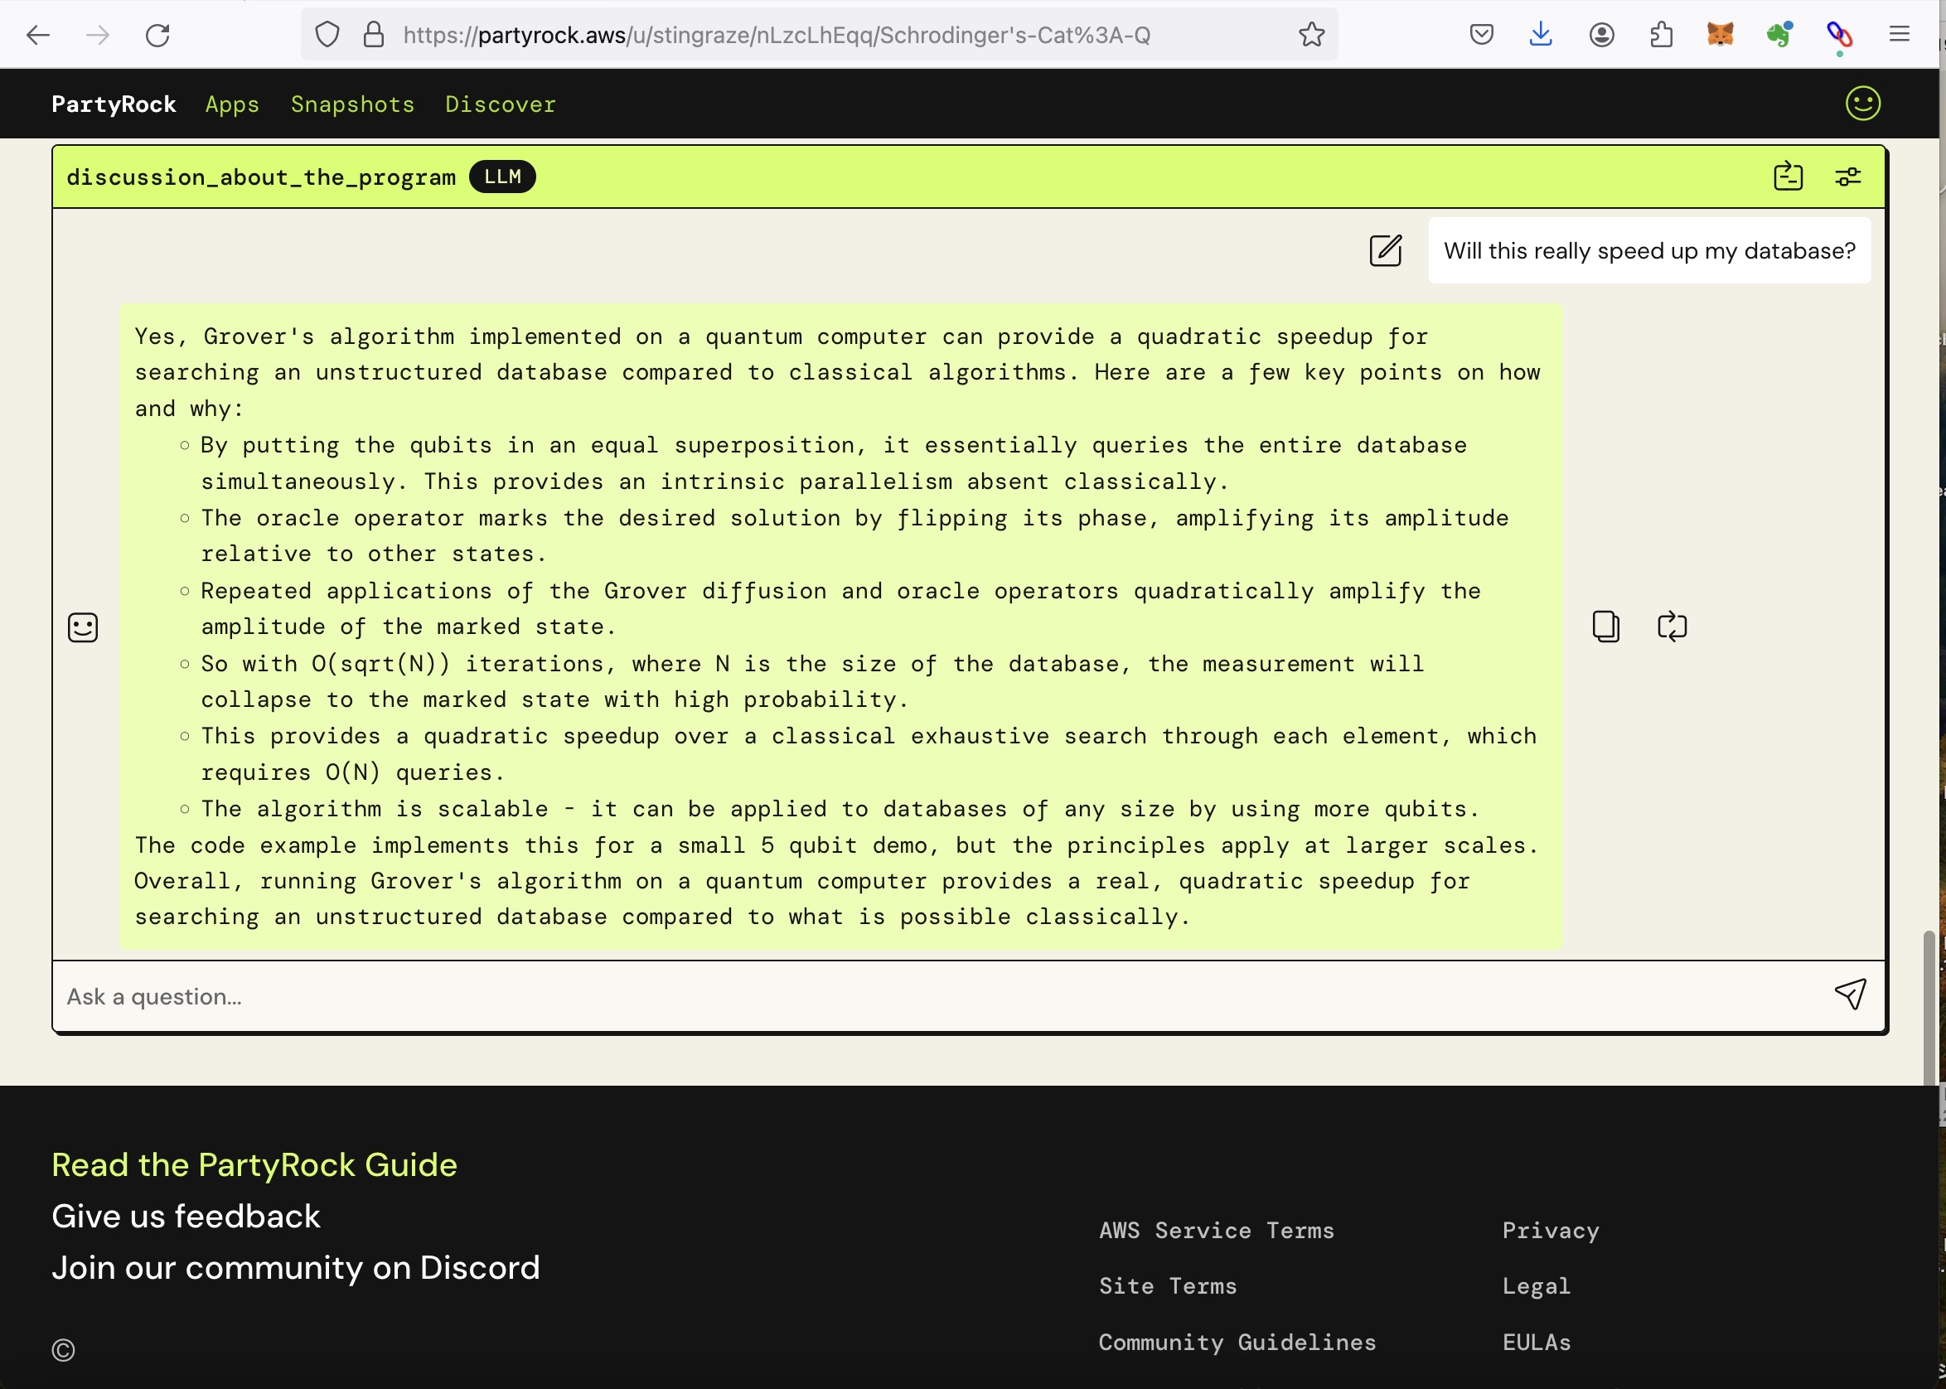Copy the LLM response with the copy icon
The height and width of the screenshot is (1389, 1946).
click(x=1605, y=626)
